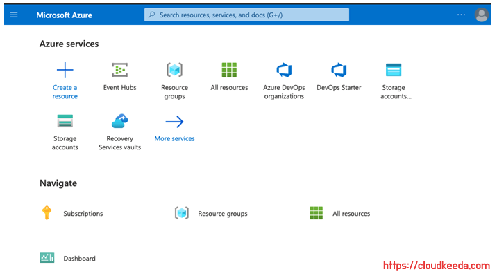
Task: Navigate to Resource groups link under Navigate
Action: (x=223, y=214)
